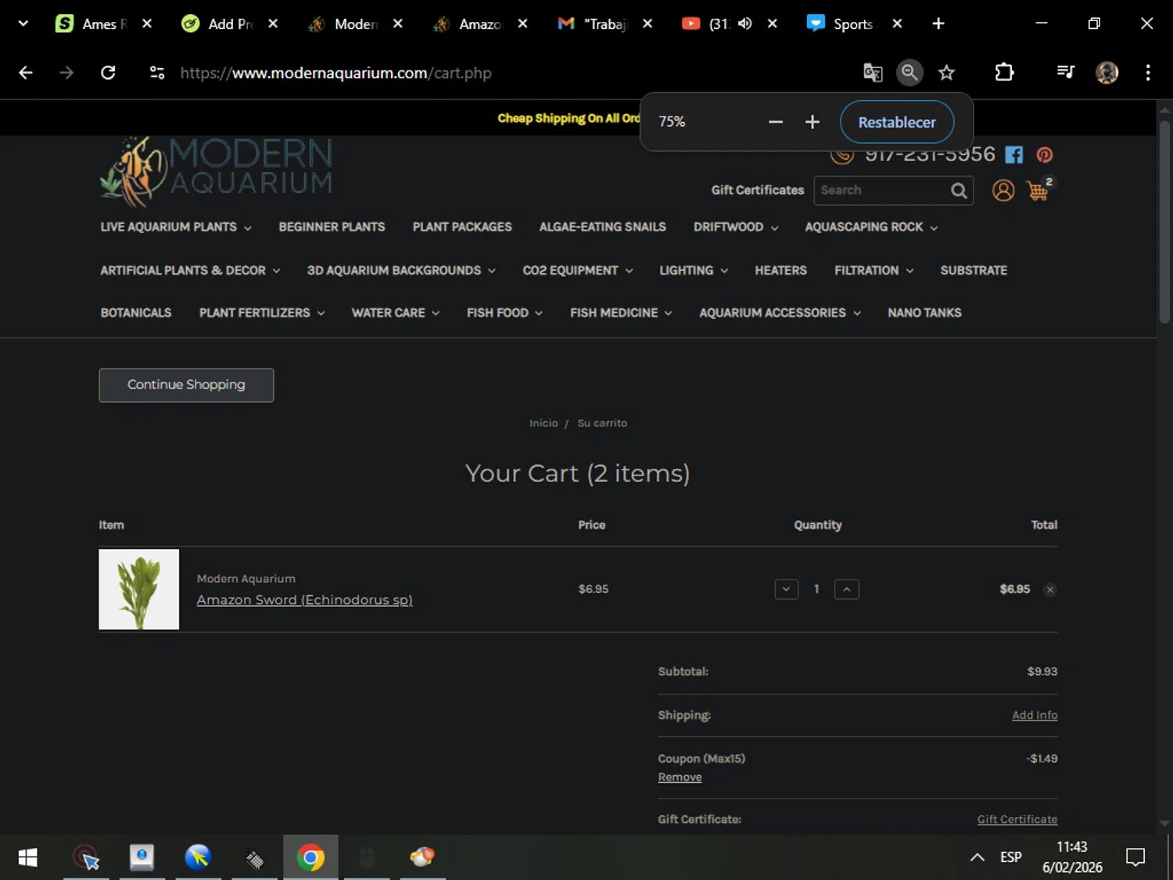Expand Fish Food menu

click(x=504, y=313)
